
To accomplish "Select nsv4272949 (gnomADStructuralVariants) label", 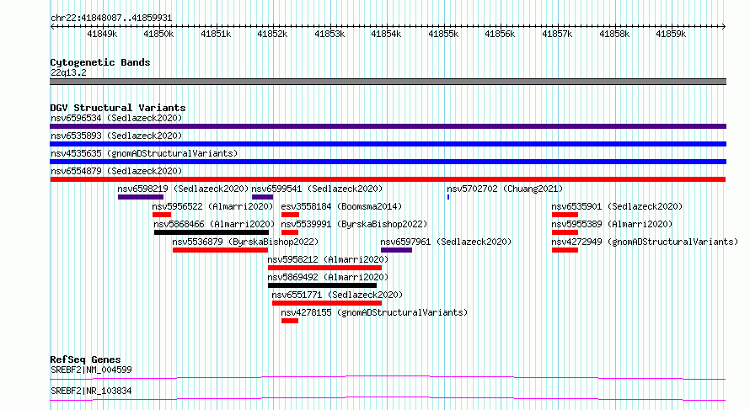I will tap(645, 242).
